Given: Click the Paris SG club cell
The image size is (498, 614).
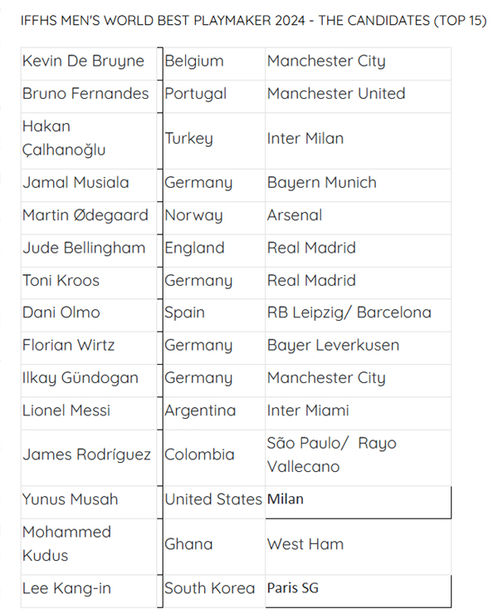Looking at the screenshot, I should (358, 592).
